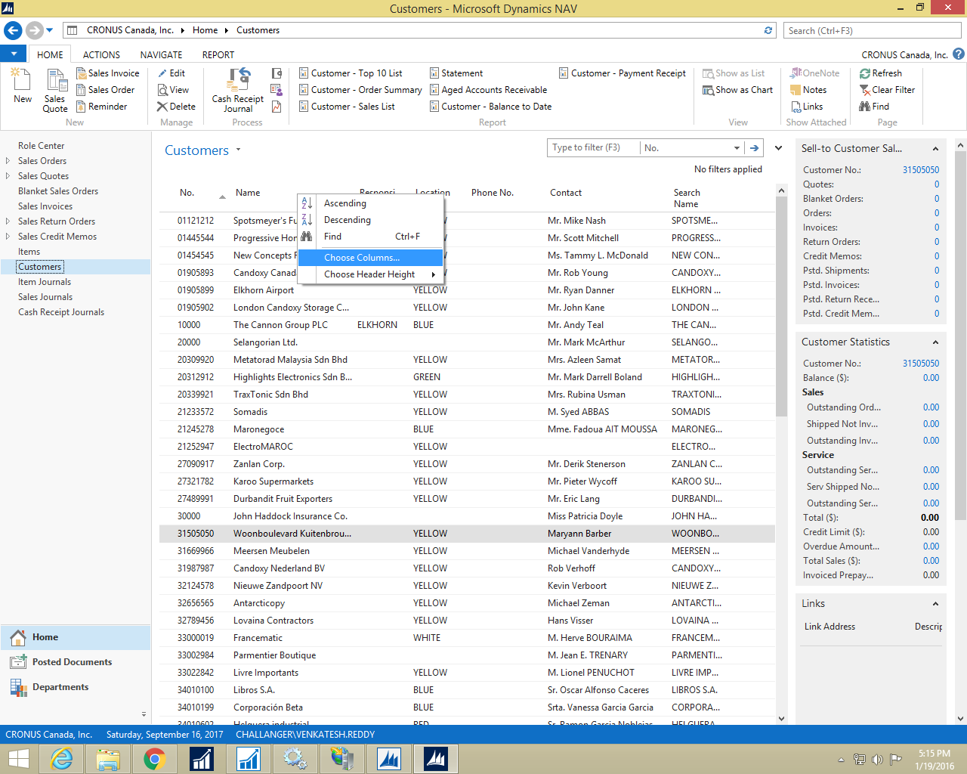Click the Type to filter field
Screen dimensions: 967x774
click(593, 147)
